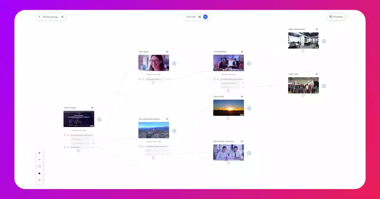Open the Wind energy video thumbnail

[79, 119]
